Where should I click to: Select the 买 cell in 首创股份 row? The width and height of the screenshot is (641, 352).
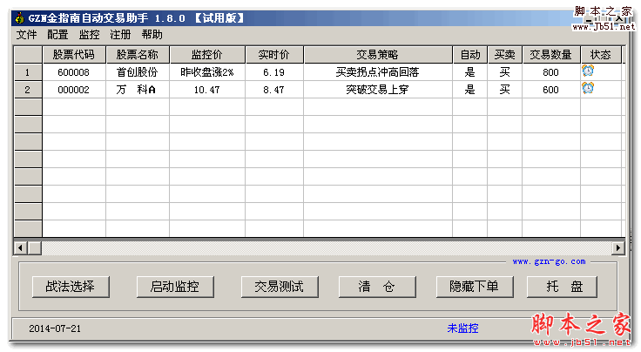click(504, 72)
